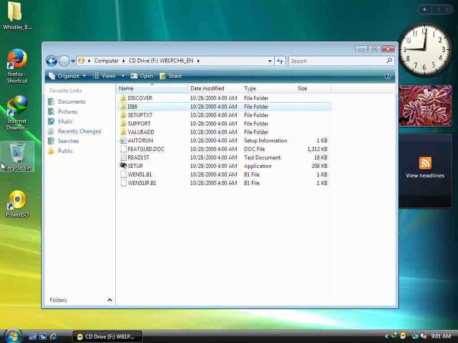The height and width of the screenshot is (343, 458).
Task: Select the I386 folder icon
Action: (x=123, y=106)
